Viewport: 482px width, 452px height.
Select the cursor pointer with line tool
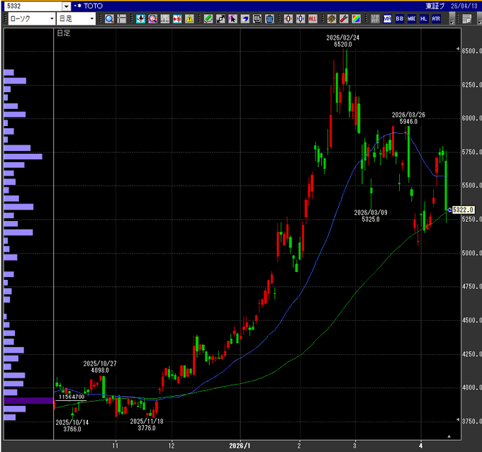click(x=232, y=18)
